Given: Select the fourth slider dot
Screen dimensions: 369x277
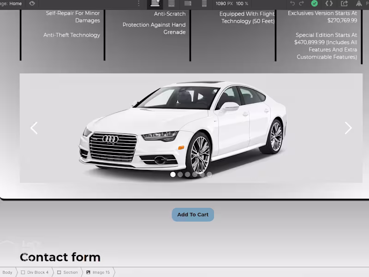Looking at the screenshot, I should pyautogui.click(x=195, y=175).
